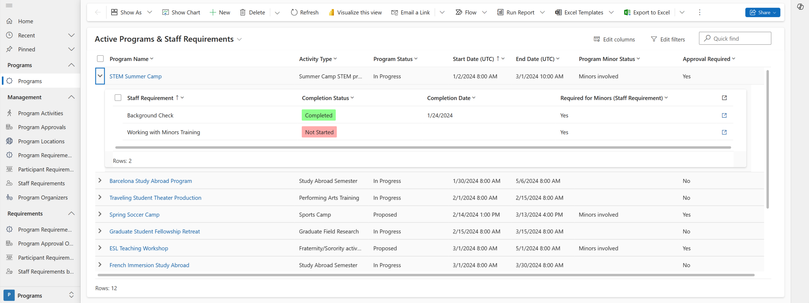This screenshot has width=809, height=303.
Task: Click Edit filters
Action: point(668,39)
